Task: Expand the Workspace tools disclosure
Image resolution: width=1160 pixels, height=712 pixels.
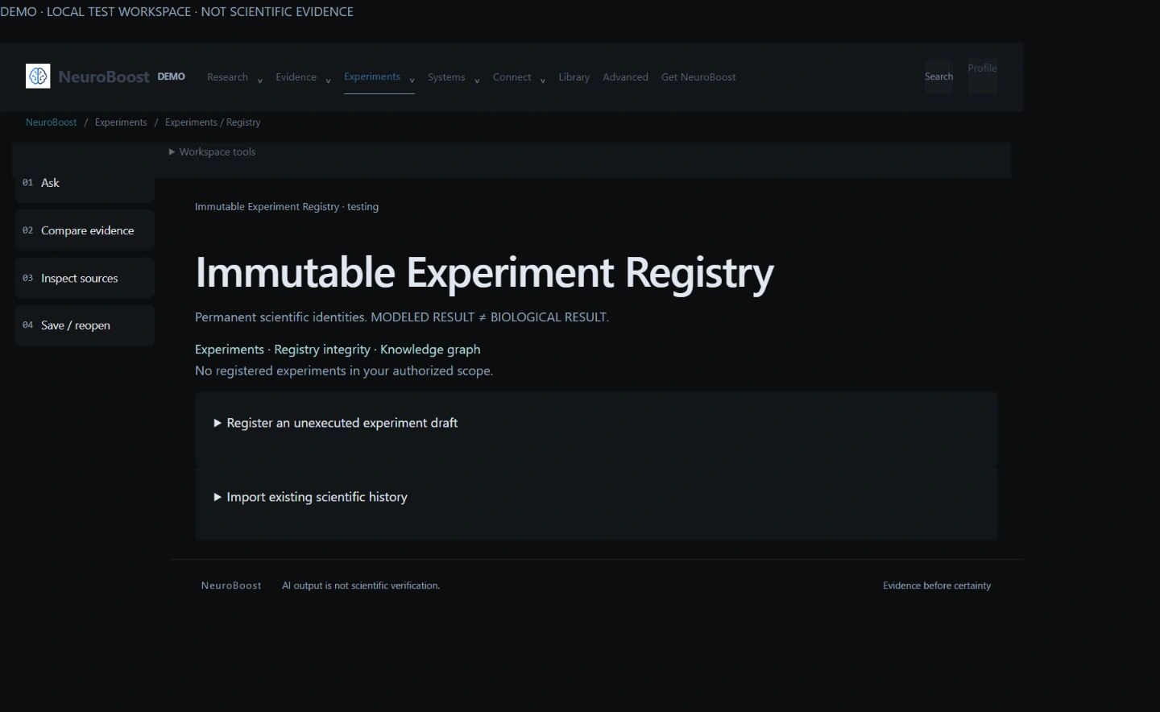Action: click(x=213, y=151)
